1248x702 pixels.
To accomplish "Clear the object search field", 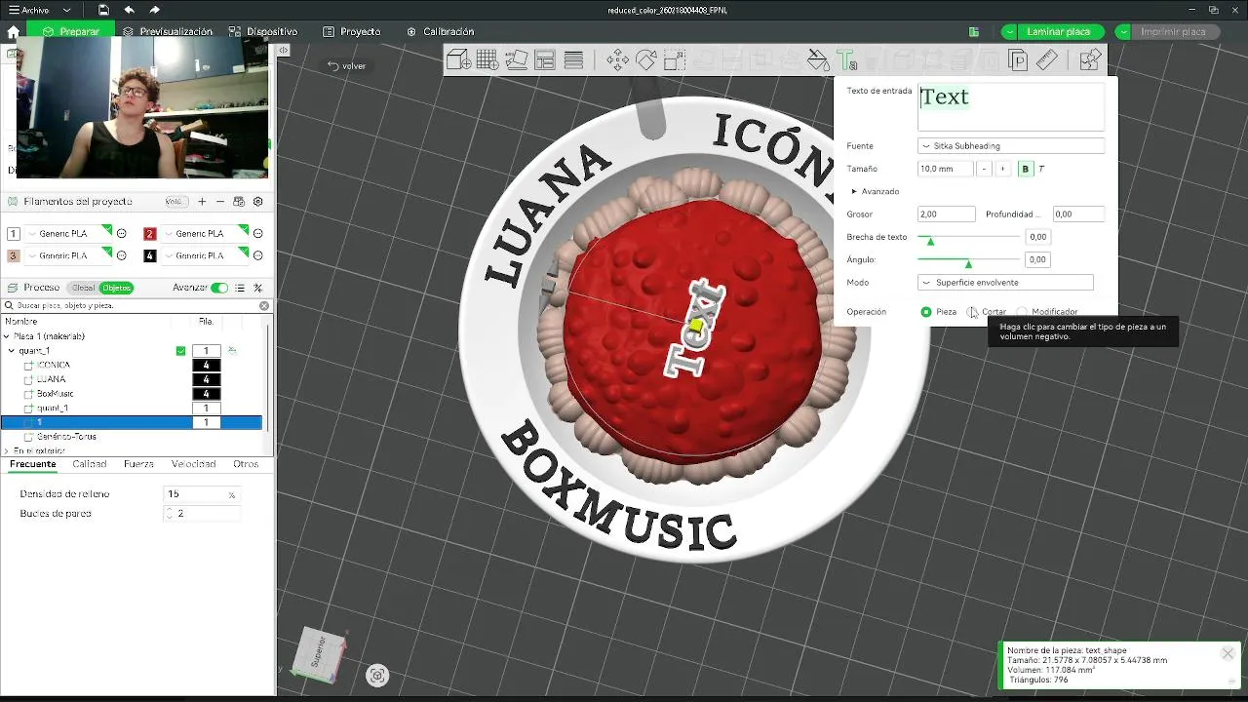I will (263, 306).
